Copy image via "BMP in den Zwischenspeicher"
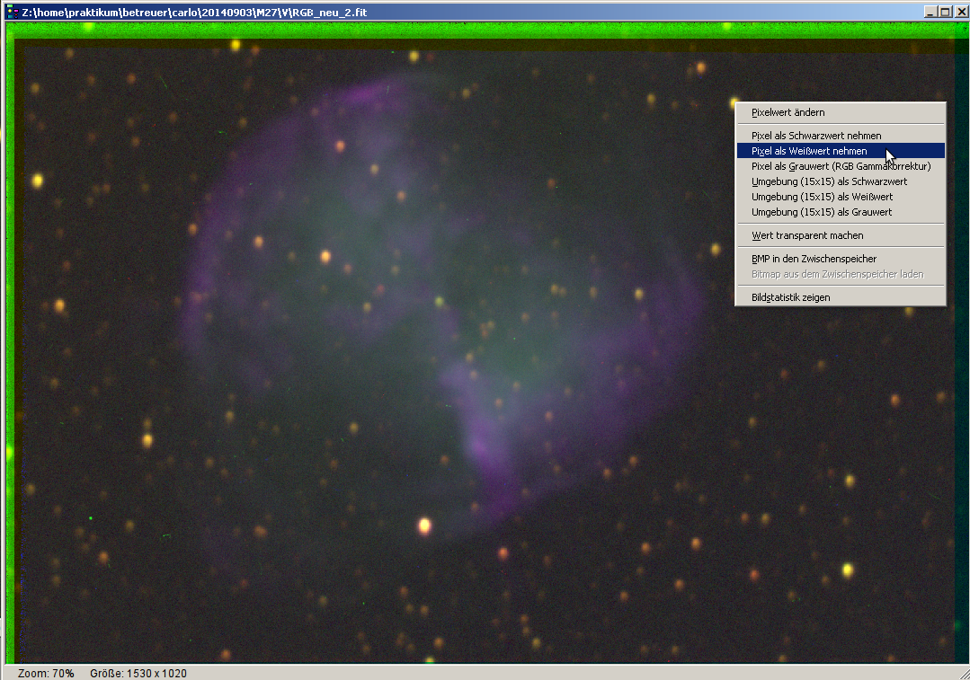The height and width of the screenshot is (680, 970). pos(814,259)
